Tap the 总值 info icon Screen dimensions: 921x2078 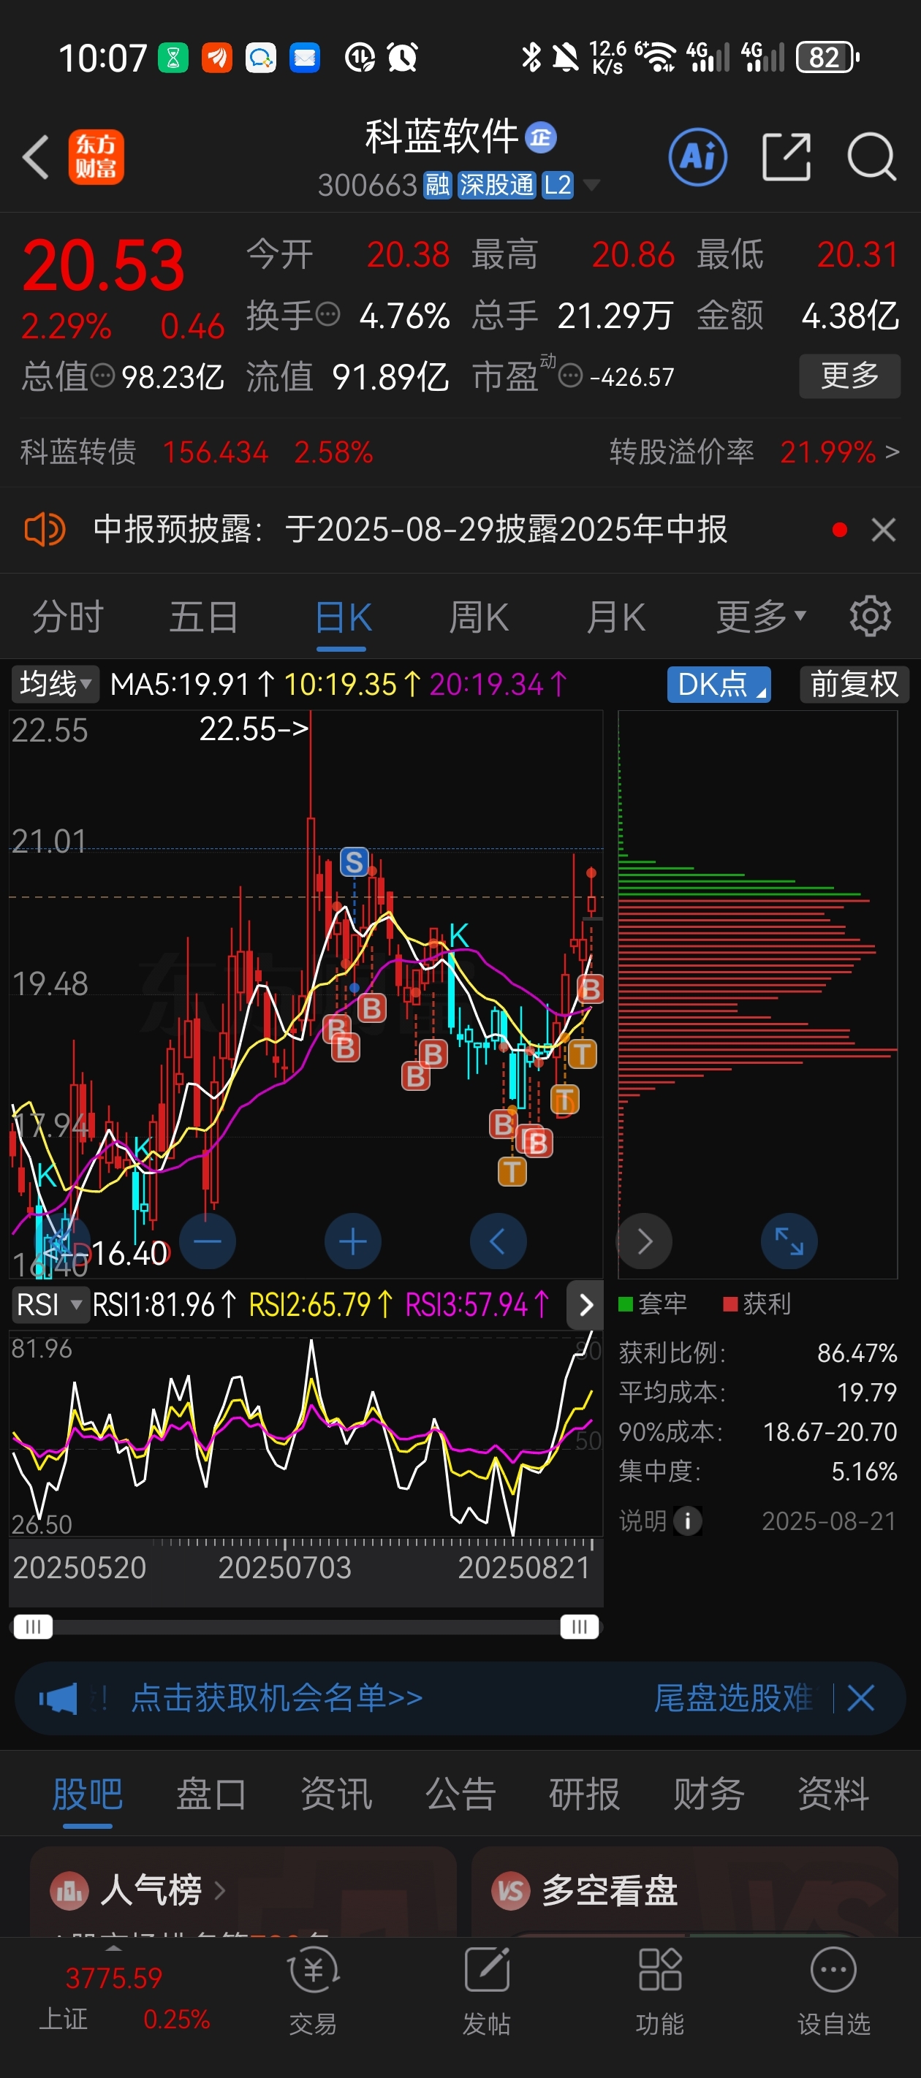click(102, 375)
